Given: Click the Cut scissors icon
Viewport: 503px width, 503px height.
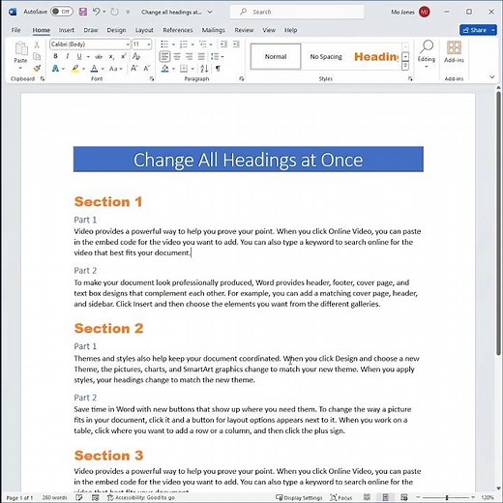Looking at the screenshot, I should (37, 44).
